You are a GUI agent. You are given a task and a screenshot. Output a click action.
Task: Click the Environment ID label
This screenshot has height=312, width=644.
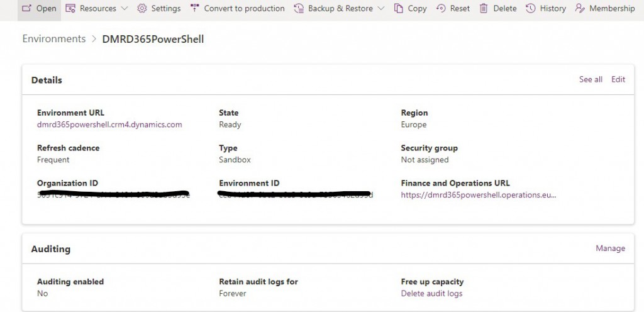[249, 184]
